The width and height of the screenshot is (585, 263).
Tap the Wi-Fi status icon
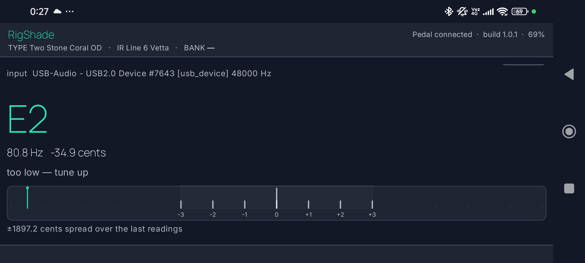[x=502, y=11]
